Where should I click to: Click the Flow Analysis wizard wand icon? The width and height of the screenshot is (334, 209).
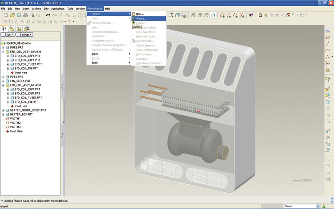click(266, 15)
